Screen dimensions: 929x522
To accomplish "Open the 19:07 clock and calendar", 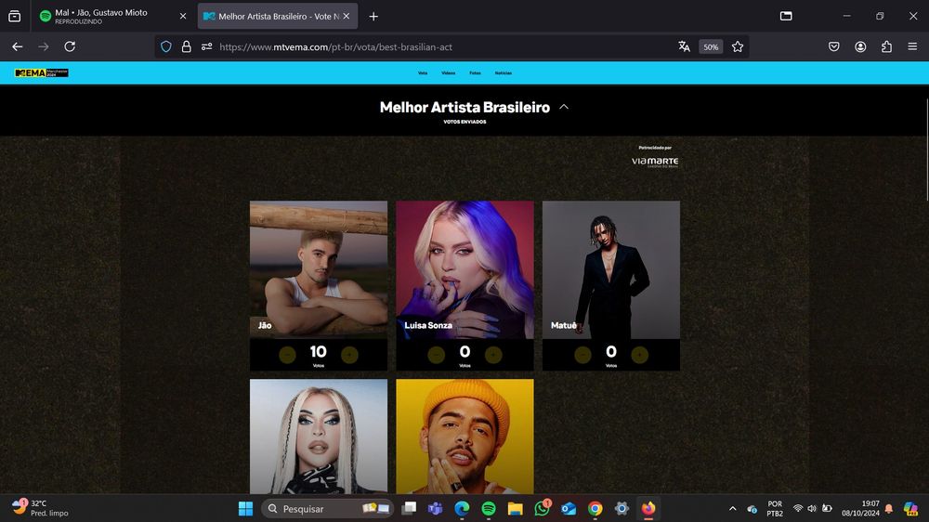I will pyautogui.click(x=861, y=508).
